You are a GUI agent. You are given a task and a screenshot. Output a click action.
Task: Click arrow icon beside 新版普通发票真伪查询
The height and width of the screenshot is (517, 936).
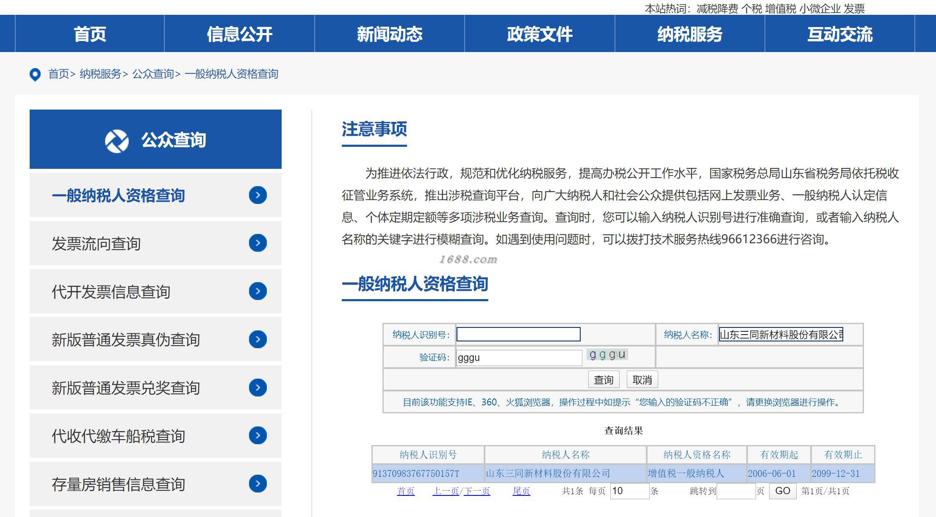(258, 339)
